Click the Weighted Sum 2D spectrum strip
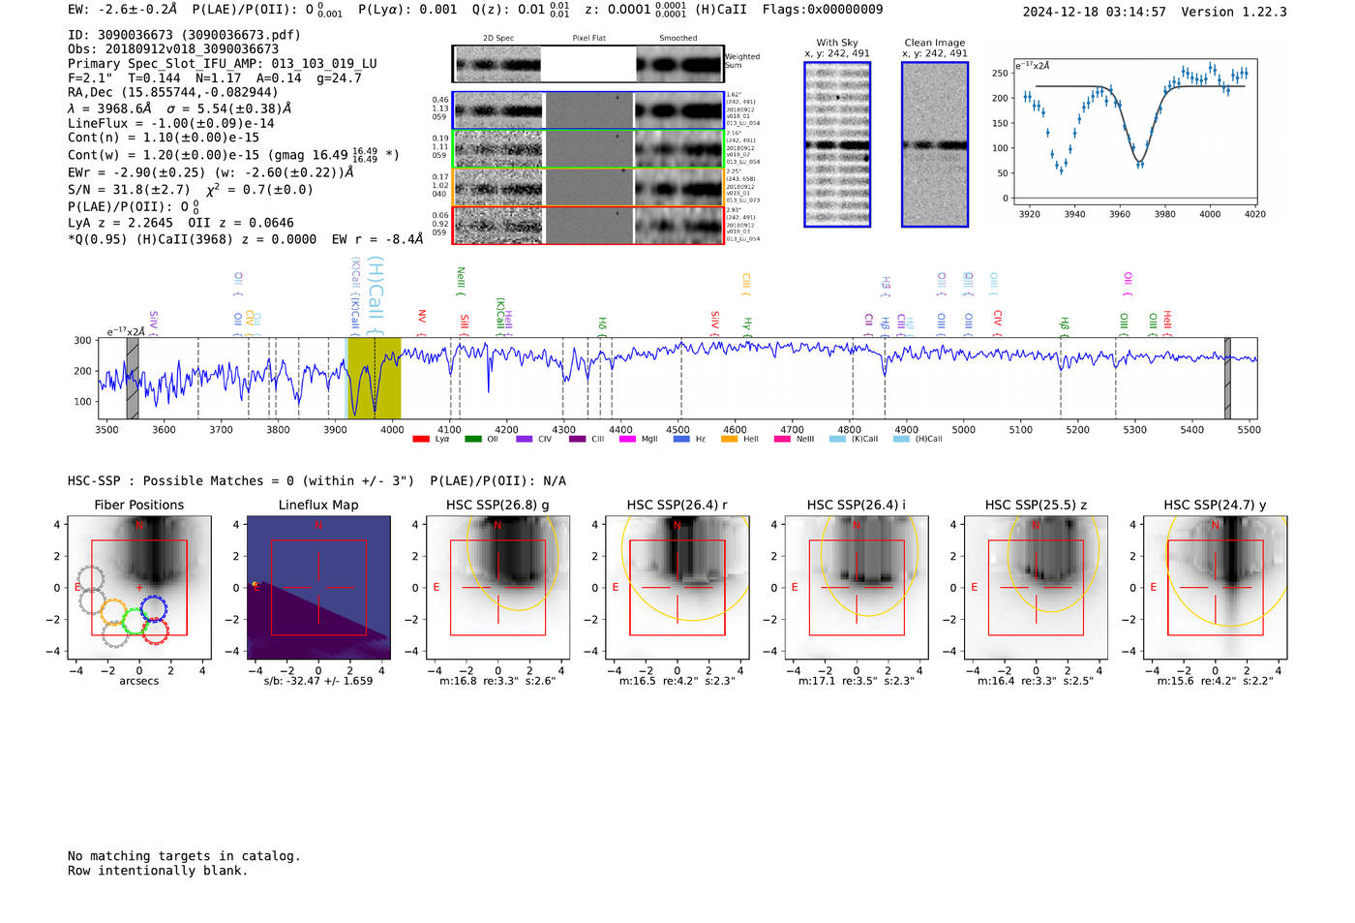This screenshot has width=1355, height=923. point(588,65)
